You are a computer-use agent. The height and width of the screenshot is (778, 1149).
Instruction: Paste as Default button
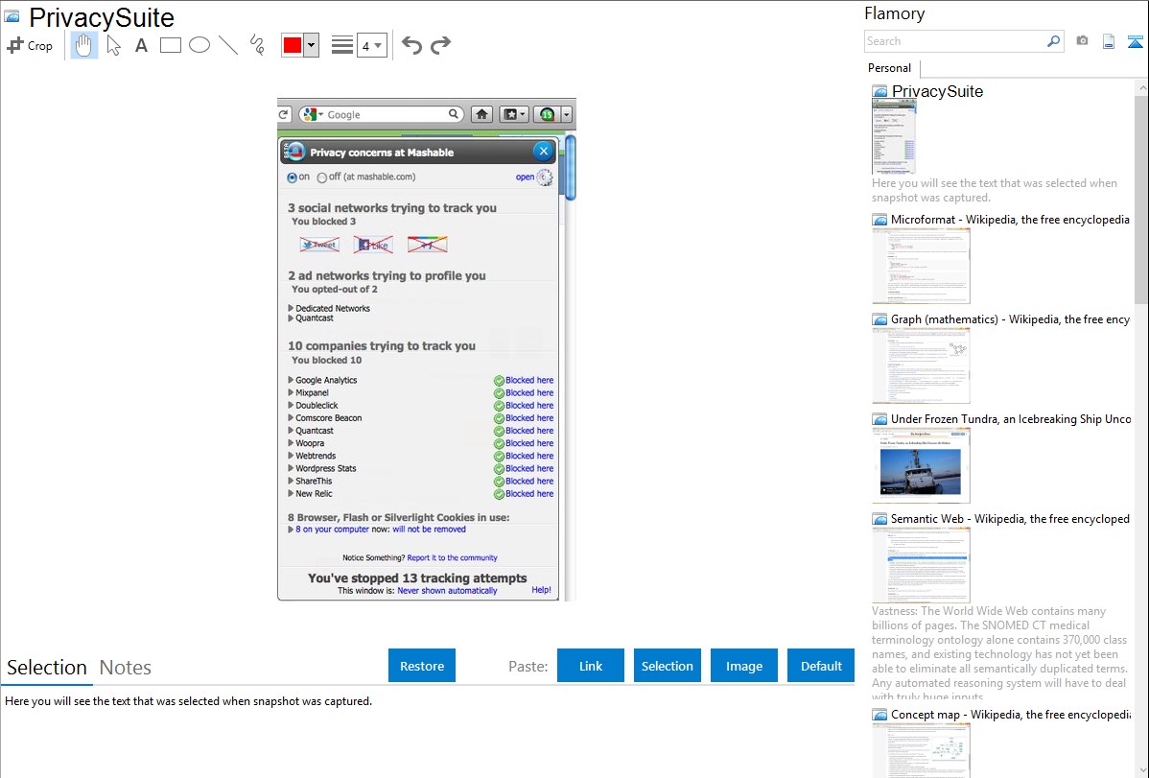(821, 666)
